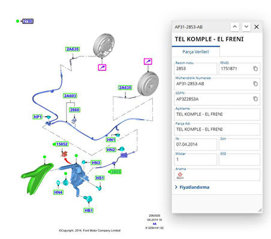Select the HN2 callout label

pyautogui.click(x=111, y=150)
